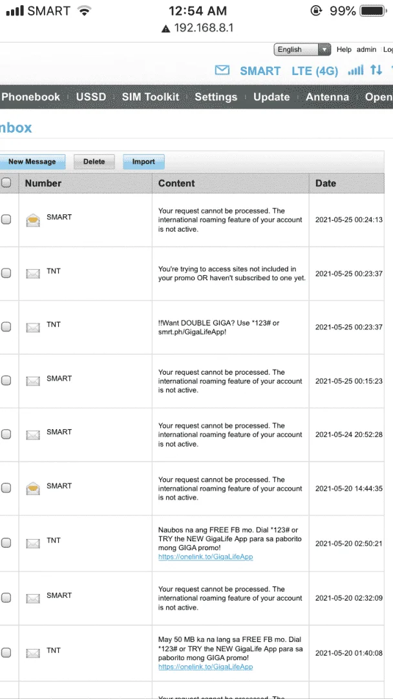Click SMART sender name at 2021-05-25 00:15:23
This screenshot has width=393, height=699.
click(59, 379)
